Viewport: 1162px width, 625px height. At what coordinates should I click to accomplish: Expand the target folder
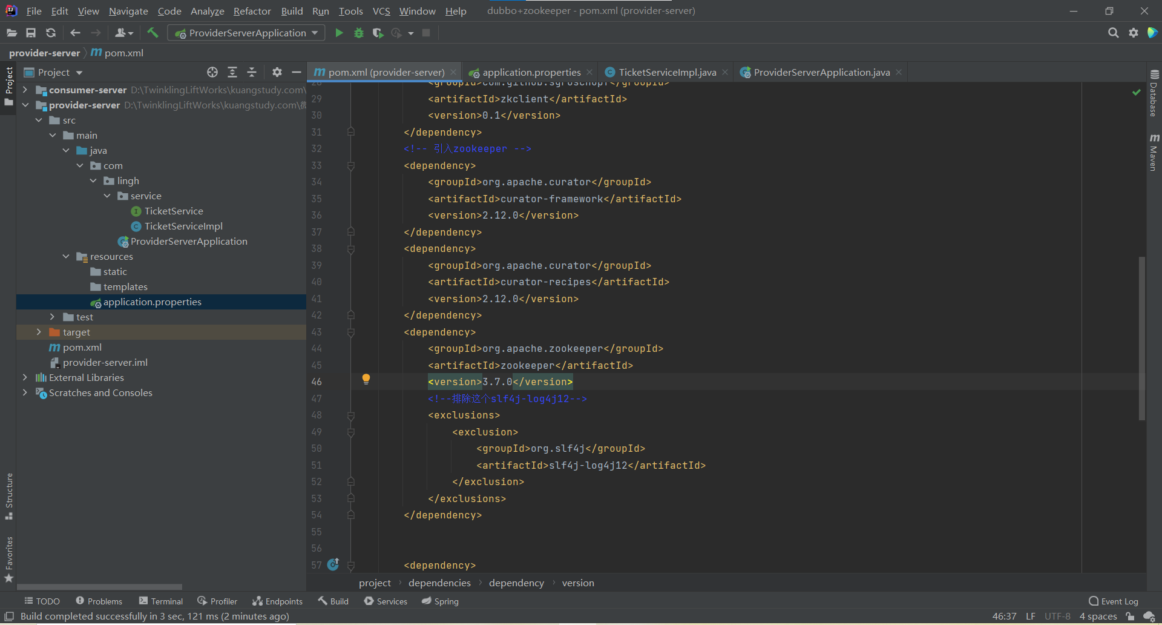click(39, 332)
